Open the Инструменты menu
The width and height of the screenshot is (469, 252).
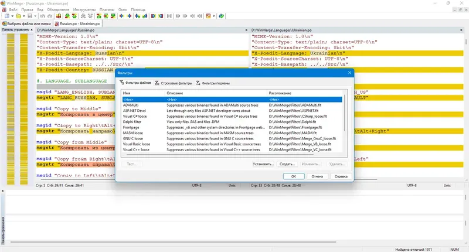[84, 9]
